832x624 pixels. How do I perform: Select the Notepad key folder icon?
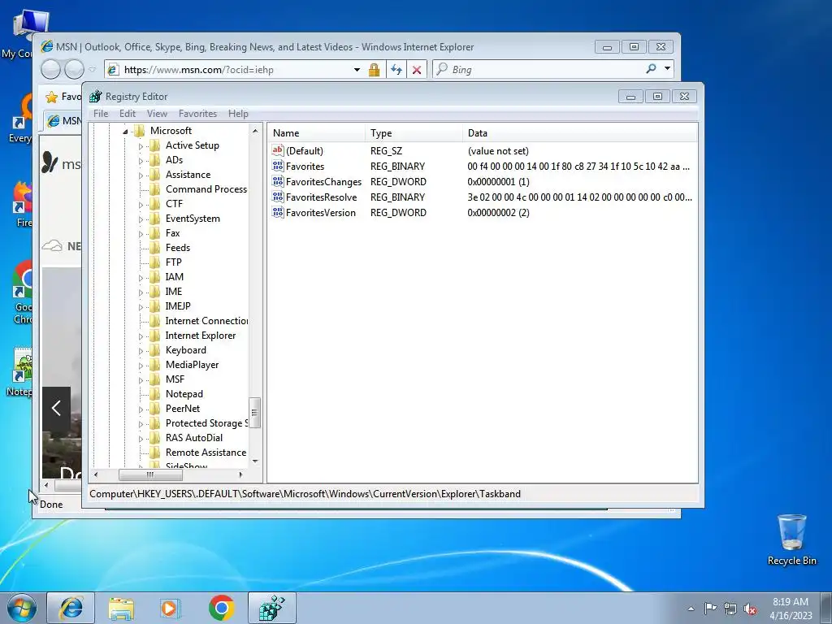tap(155, 394)
